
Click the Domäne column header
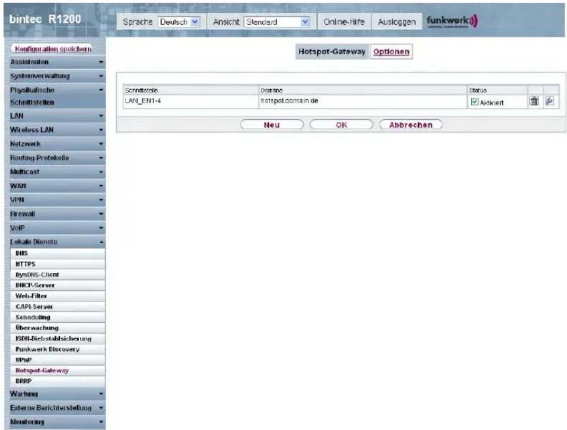[x=363, y=90]
